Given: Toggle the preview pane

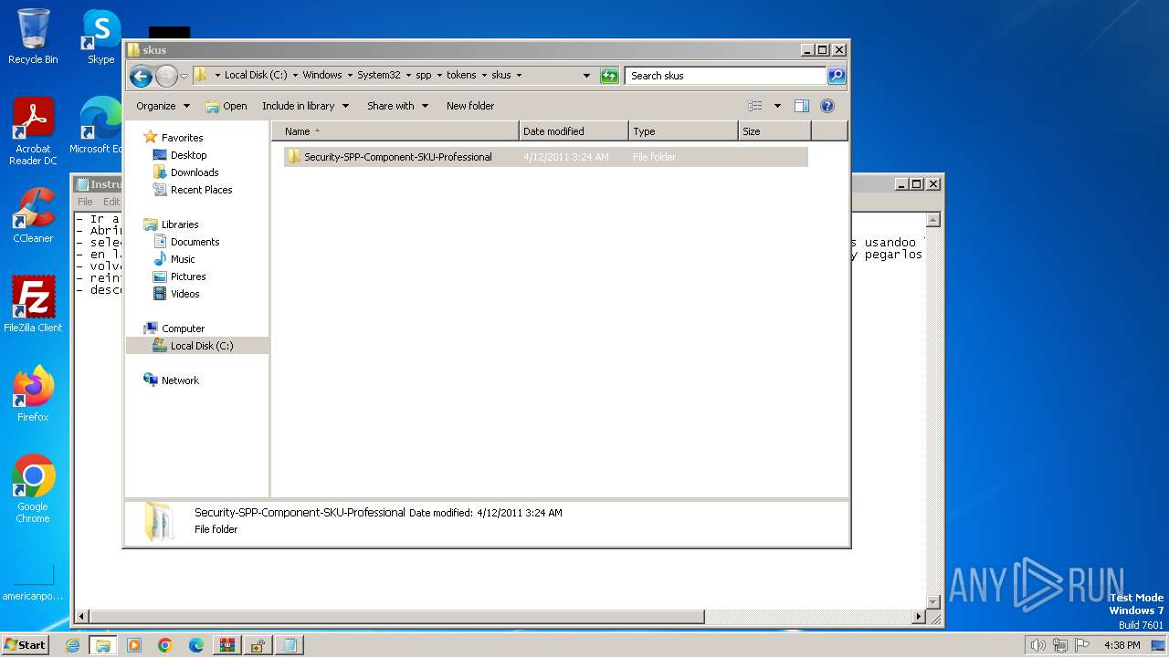Looking at the screenshot, I should 802,106.
